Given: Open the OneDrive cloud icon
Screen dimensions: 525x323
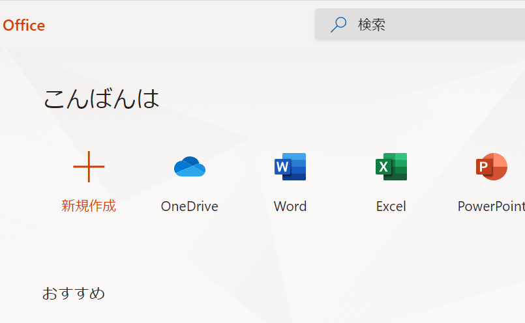Looking at the screenshot, I should tap(190, 167).
